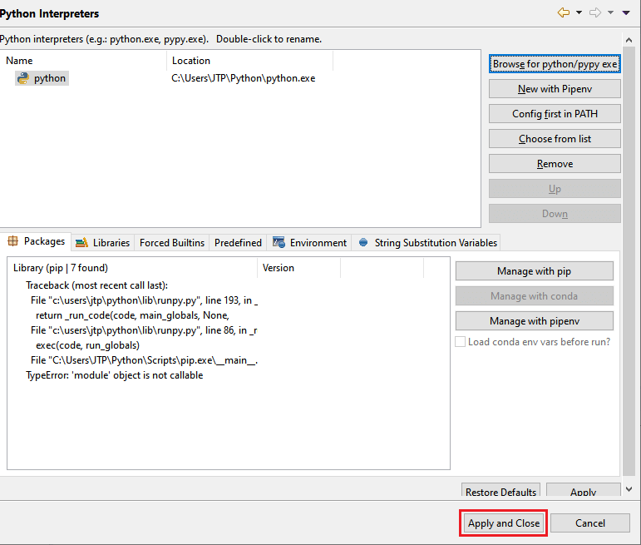Click the Environment tab icon
The height and width of the screenshot is (545, 641).
click(279, 243)
